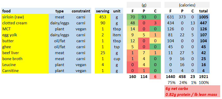Image resolution: width=222 pixels, height=99 pixels.
Task: Select the sirloin total calories 1005
Action: (x=203, y=17)
